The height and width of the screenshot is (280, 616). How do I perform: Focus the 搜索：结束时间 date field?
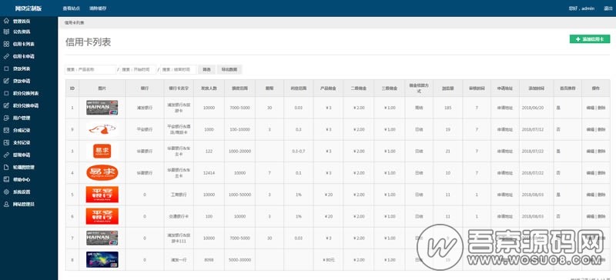point(179,69)
